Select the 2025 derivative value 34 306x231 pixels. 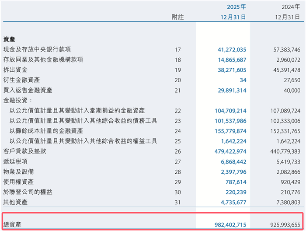(x=243, y=80)
